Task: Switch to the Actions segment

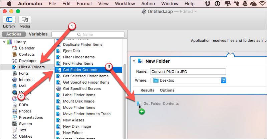Action: click(14, 34)
